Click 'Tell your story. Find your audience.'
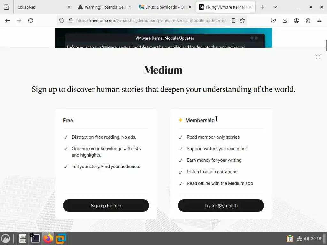The width and height of the screenshot is (327, 245). 106,167
